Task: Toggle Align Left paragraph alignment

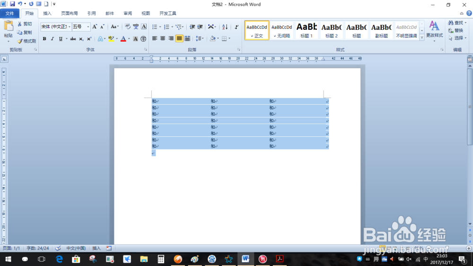Action: (x=155, y=39)
